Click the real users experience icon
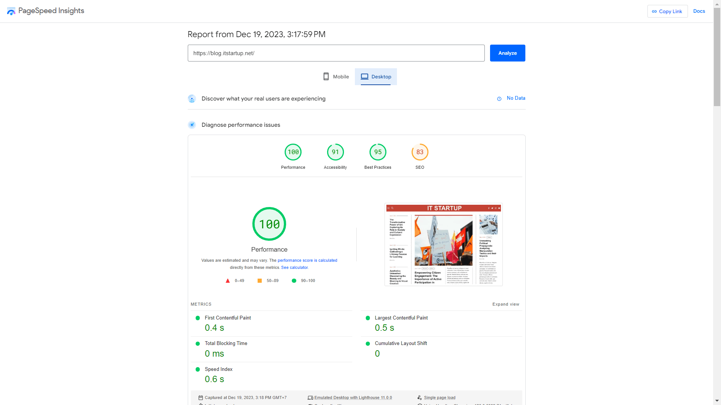721x405 pixels. 192,99
